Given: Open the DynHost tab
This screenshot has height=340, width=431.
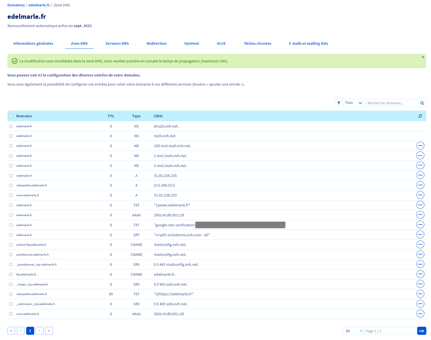Looking at the screenshot, I should click(x=191, y=43).
